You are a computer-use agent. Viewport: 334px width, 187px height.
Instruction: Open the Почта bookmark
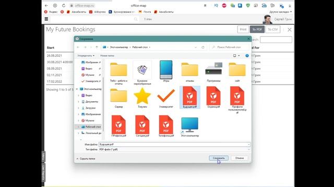[145, 12]
